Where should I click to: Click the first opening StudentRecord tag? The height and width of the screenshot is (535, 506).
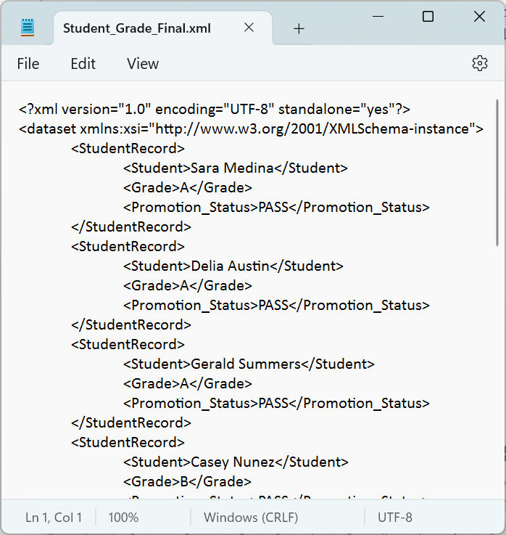pos(128,148)
